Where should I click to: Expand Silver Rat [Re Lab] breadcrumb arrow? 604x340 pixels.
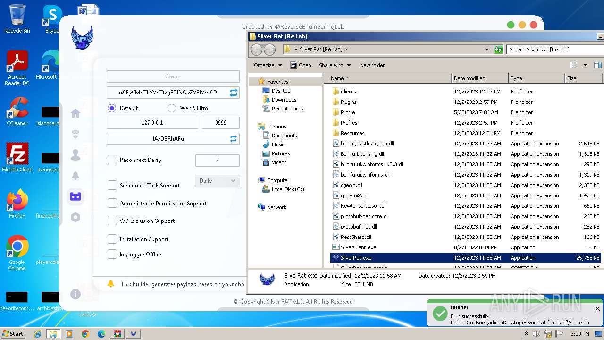click(346, 49)
